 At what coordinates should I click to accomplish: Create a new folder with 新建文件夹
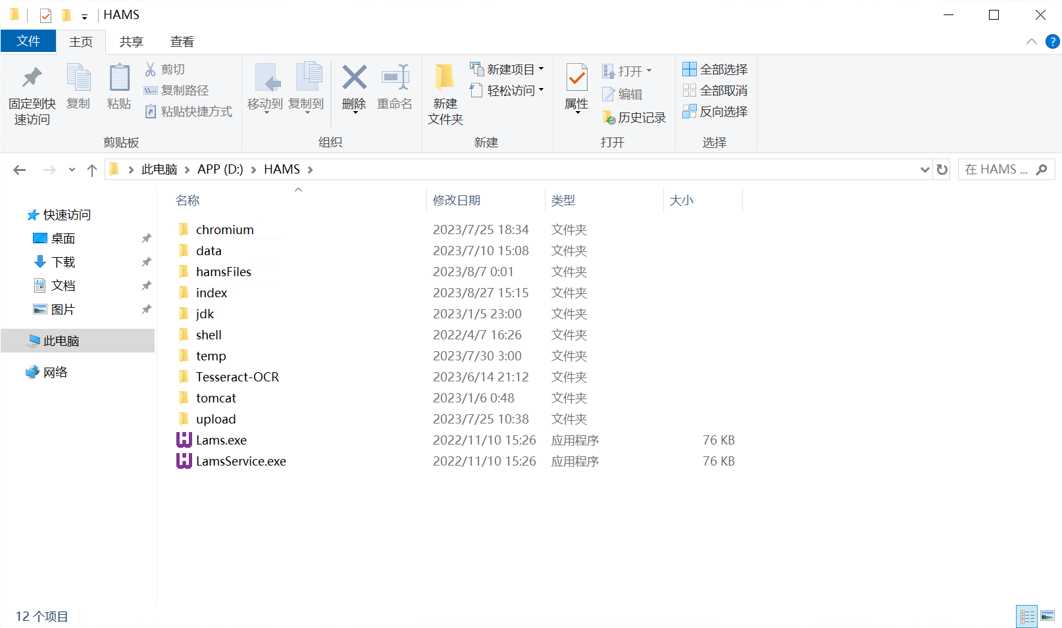445,93
